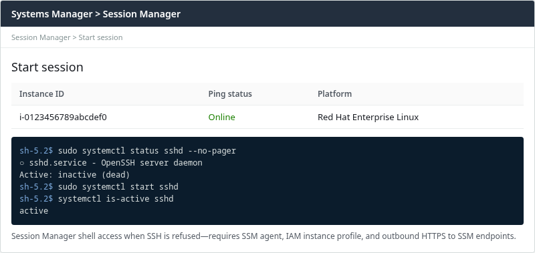The width and height of the screenshot is (535, 253).
Task: Open the Session Manager > Start session breadcrumb
Action: (x=67, y=37)
